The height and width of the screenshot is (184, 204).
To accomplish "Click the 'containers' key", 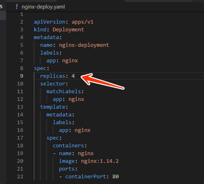I will coord(68,146).
